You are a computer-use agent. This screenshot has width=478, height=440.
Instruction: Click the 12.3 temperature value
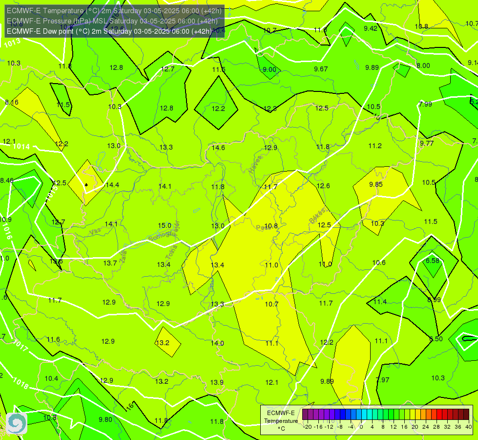click(x=270, y=109)
